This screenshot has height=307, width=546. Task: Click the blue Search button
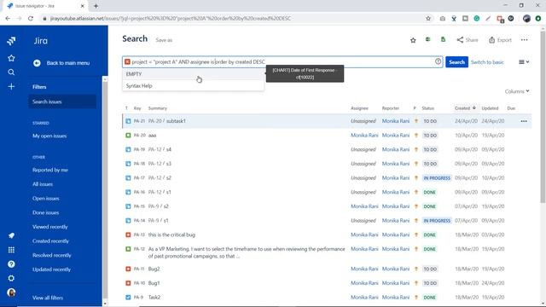(x=456, y=62)
